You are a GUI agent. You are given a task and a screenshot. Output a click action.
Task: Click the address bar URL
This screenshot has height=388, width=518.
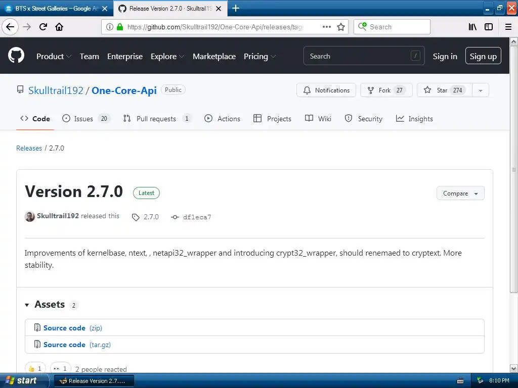(x=214, y=27)
